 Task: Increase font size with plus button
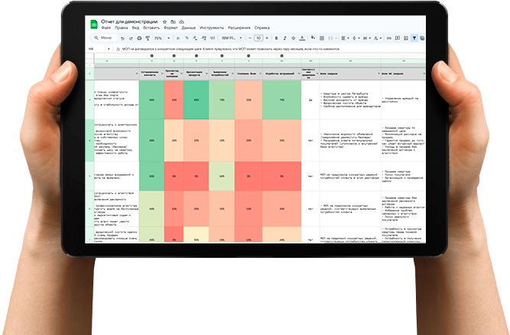point(268,37)
